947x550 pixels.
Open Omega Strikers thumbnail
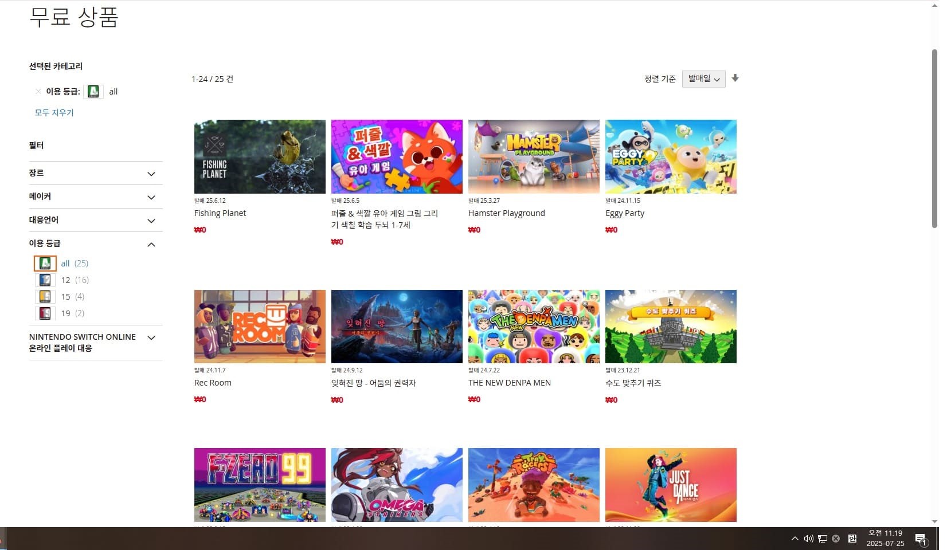tap(397, 485)
